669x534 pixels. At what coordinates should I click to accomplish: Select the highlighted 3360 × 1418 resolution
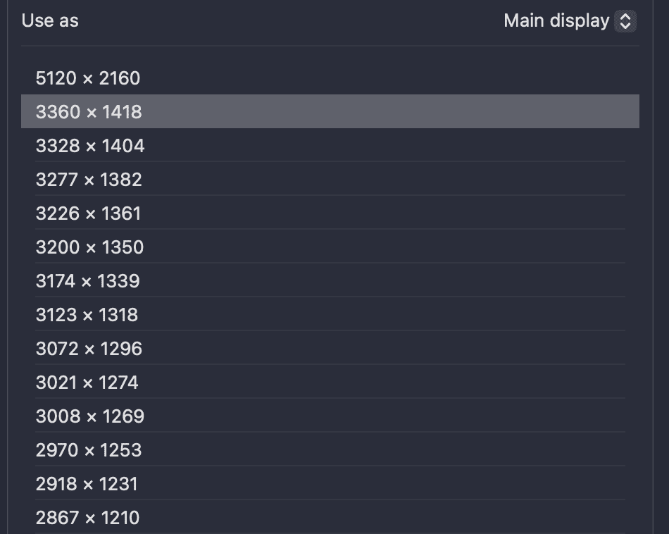tap(89, 111)
